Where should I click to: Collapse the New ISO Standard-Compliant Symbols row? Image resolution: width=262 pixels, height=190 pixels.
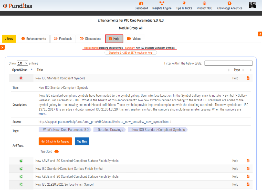21,78
